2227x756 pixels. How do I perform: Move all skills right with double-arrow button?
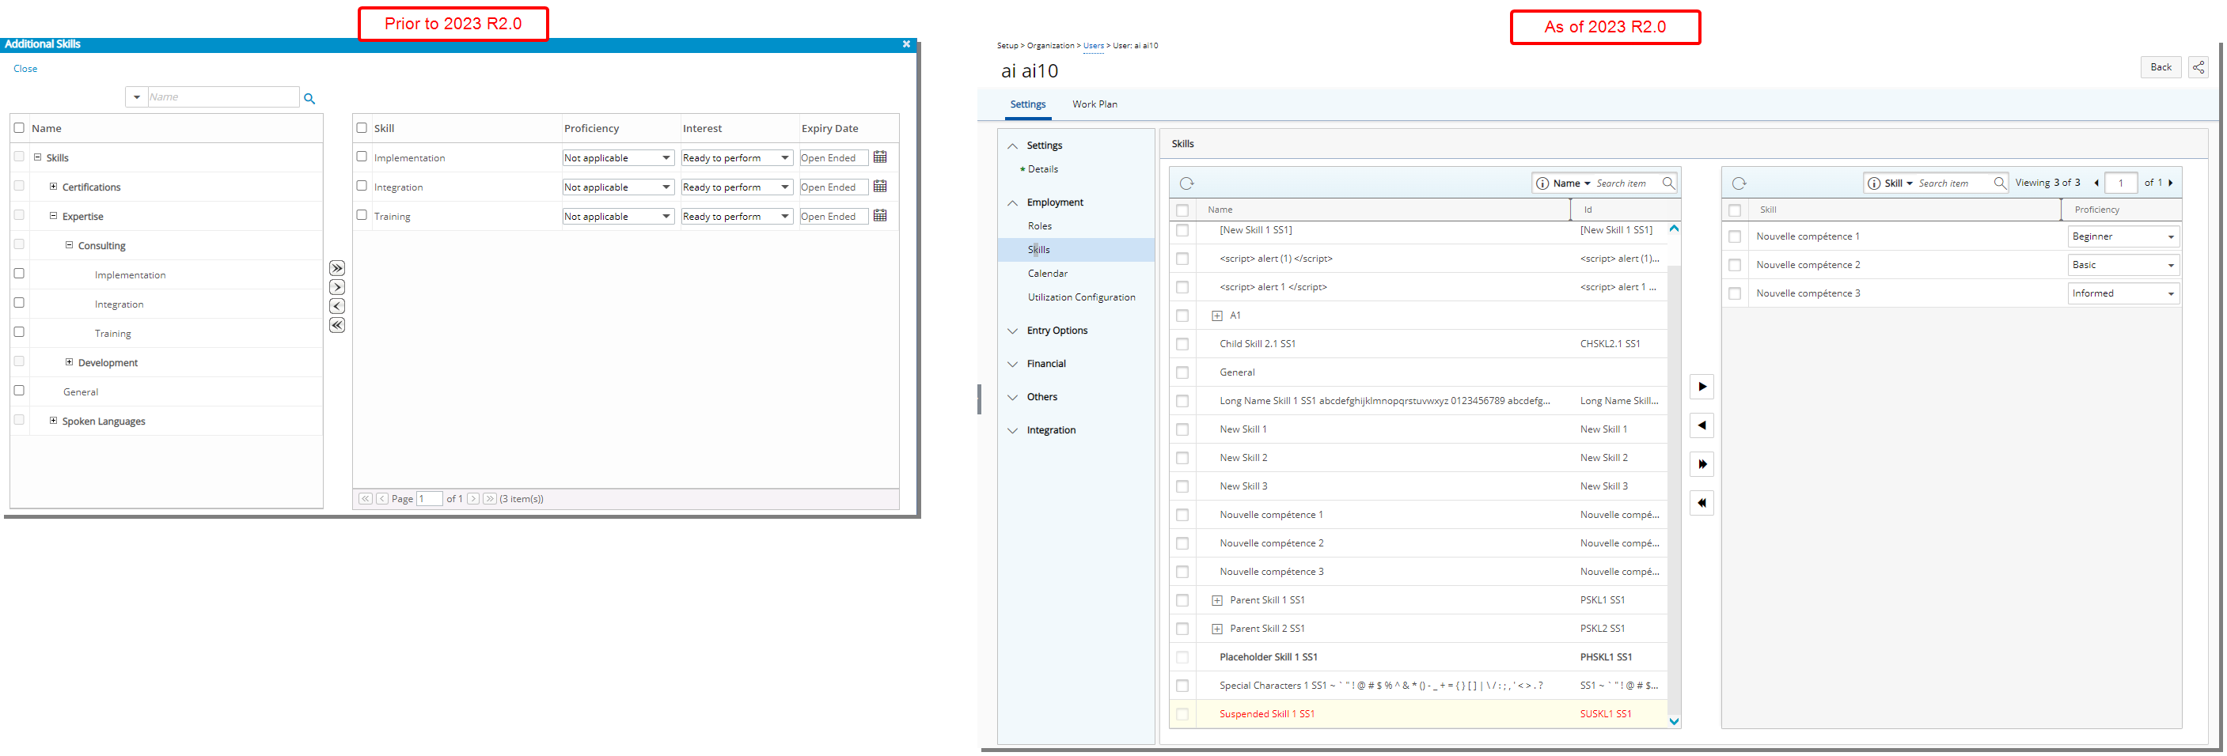337,269
